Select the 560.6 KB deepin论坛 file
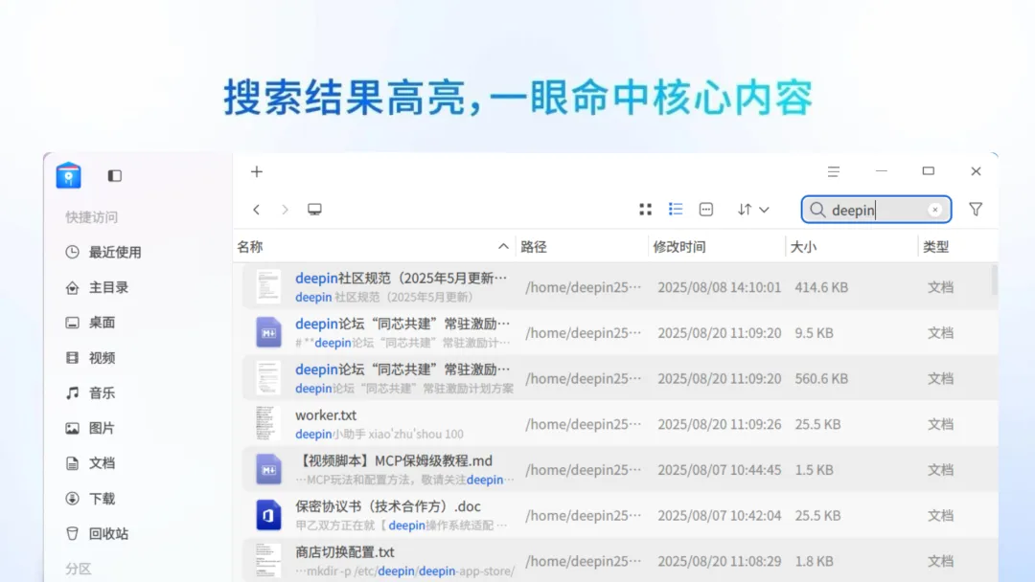 (x=619, y=378)
